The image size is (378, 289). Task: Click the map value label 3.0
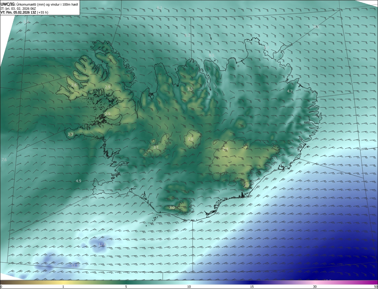point(172,208)
